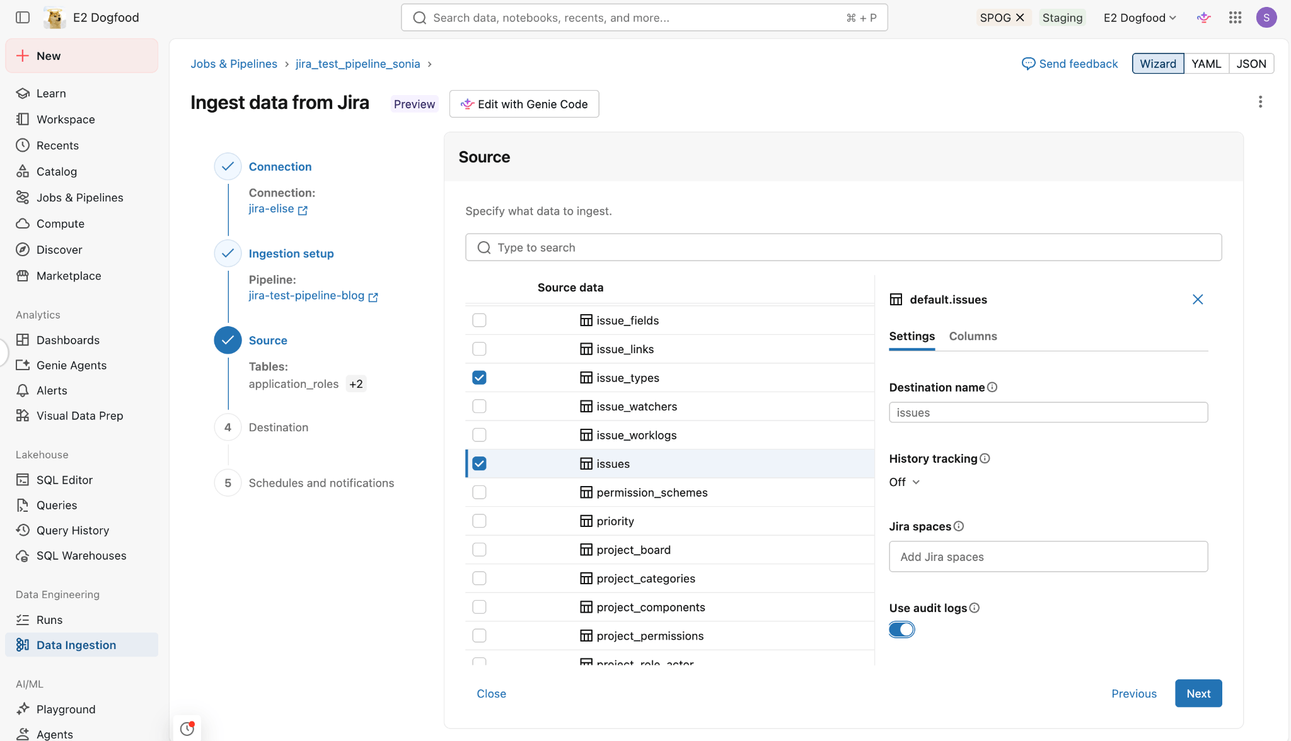Open the apps grid icon
Screen dimensions: 1291x741
click(1235, 18)
